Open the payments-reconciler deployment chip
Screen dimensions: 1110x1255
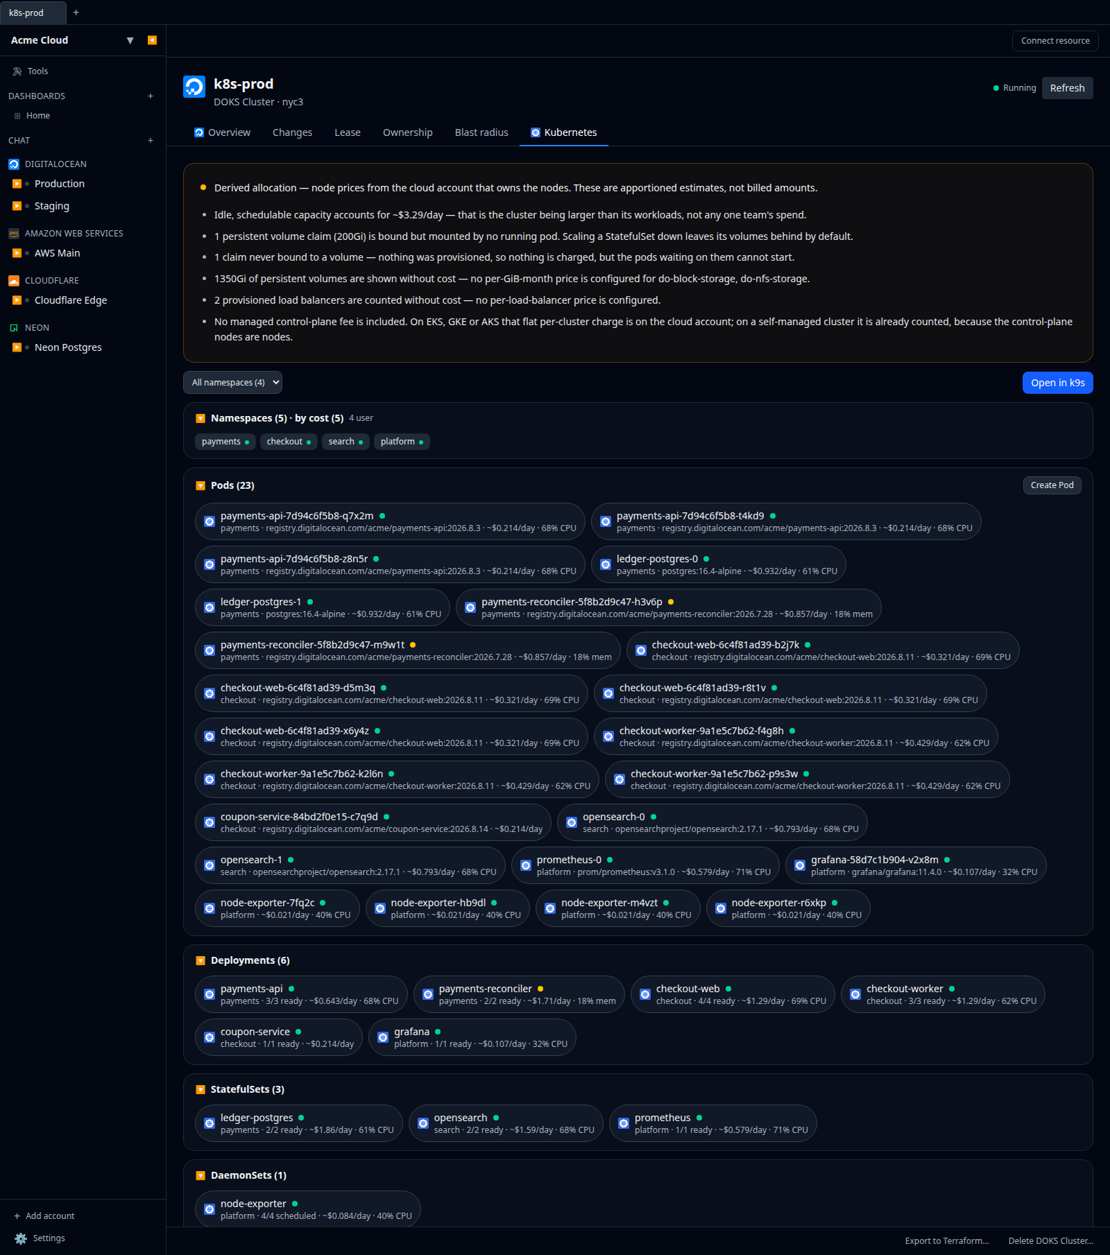(520, 994)
